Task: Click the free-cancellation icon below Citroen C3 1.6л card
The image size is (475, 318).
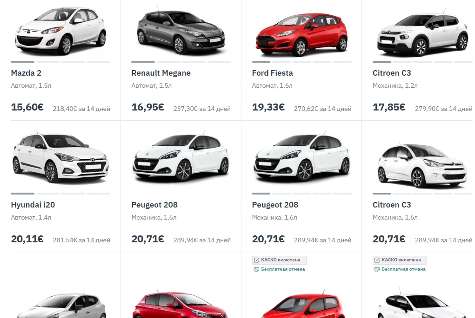Action: (x=377, y=269)
